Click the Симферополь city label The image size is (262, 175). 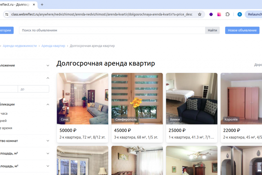(126, 119)
